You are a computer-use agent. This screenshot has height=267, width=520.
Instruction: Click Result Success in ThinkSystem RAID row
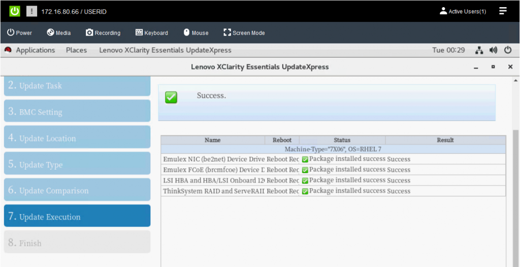tap(399, 191)
